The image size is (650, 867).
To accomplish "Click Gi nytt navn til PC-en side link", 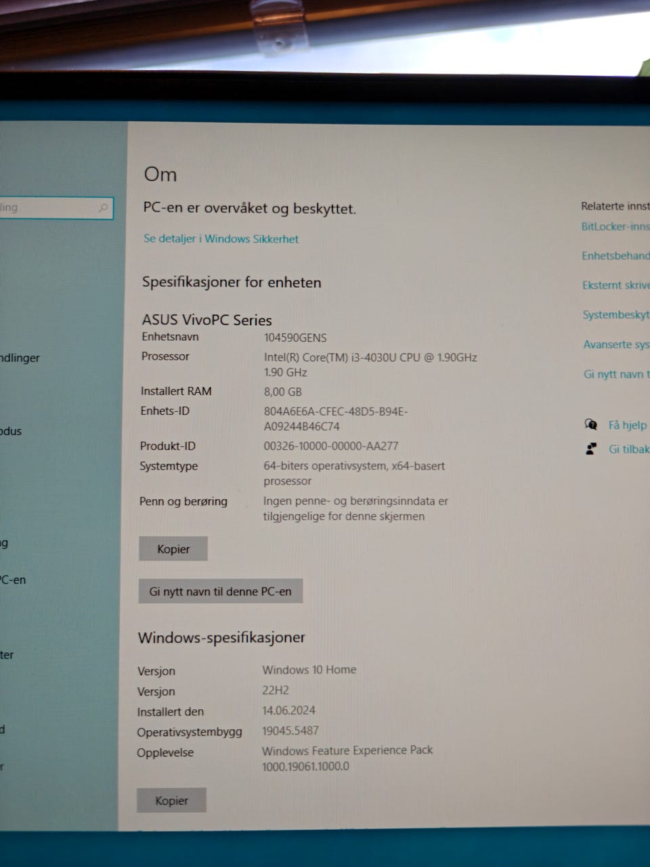I will tap(616, 374).
